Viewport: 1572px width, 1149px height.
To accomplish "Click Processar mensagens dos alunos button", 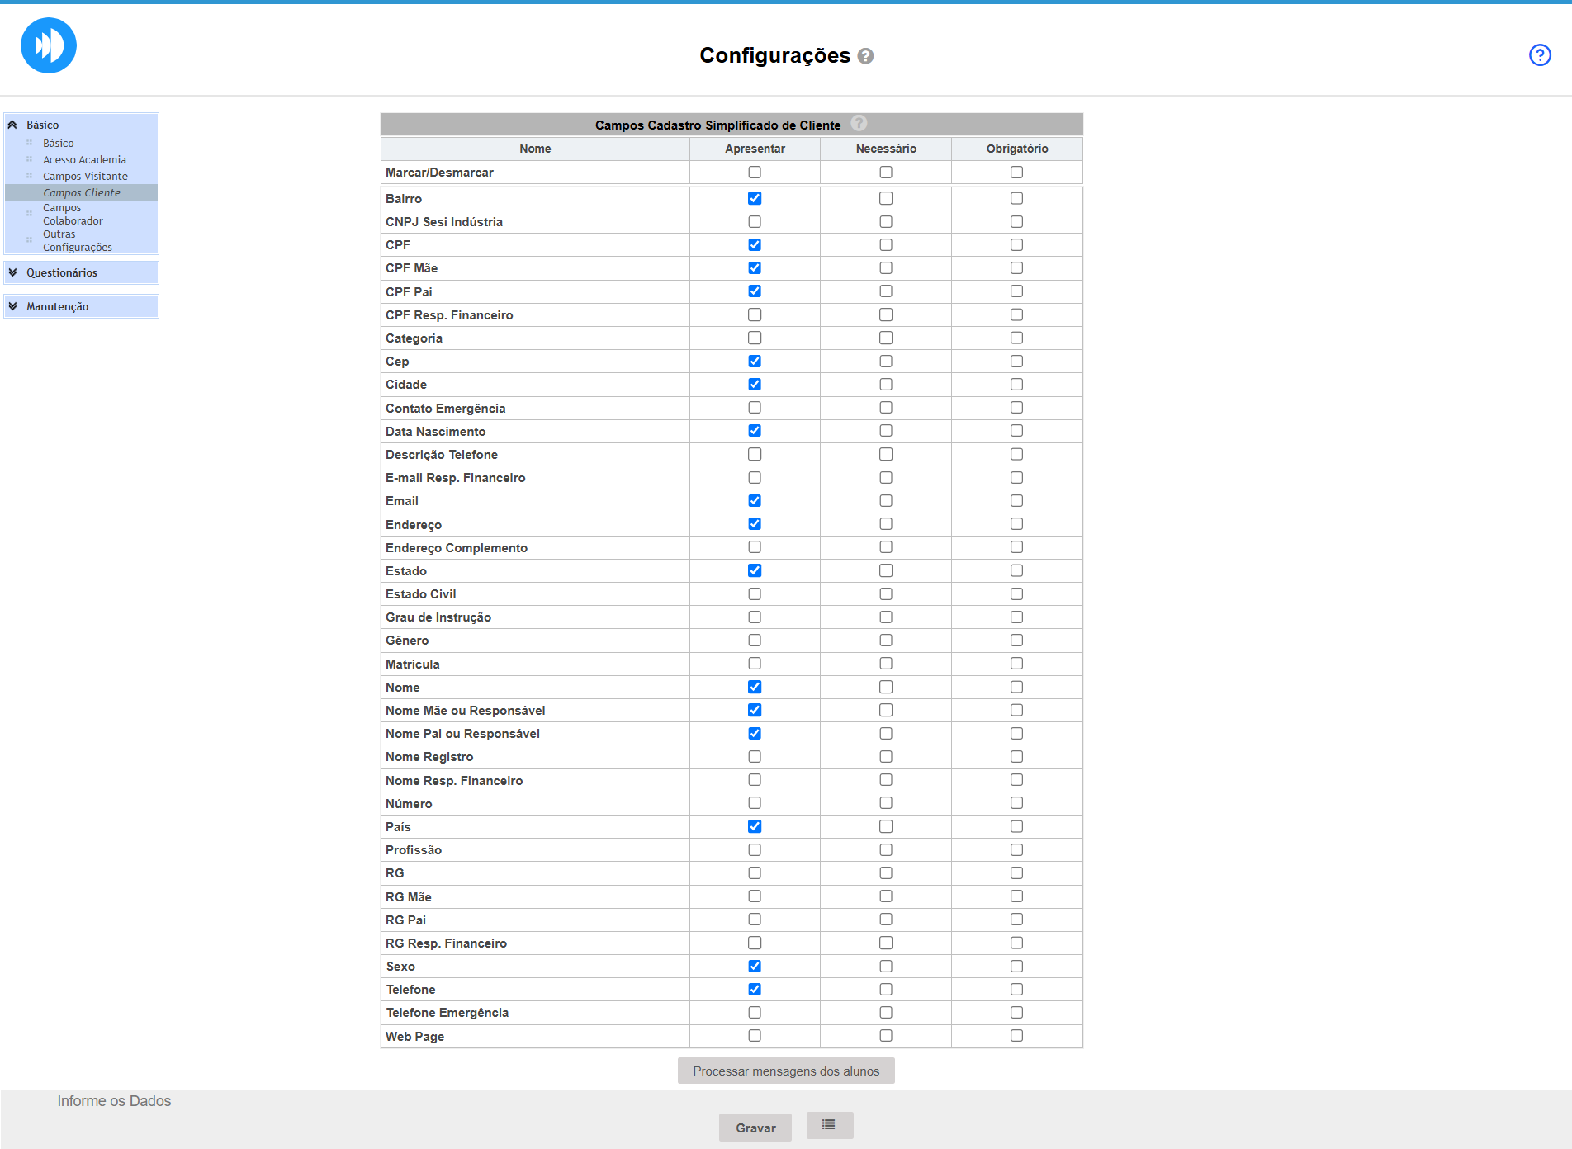I will pyautogui.click(x=786, y=1071).
